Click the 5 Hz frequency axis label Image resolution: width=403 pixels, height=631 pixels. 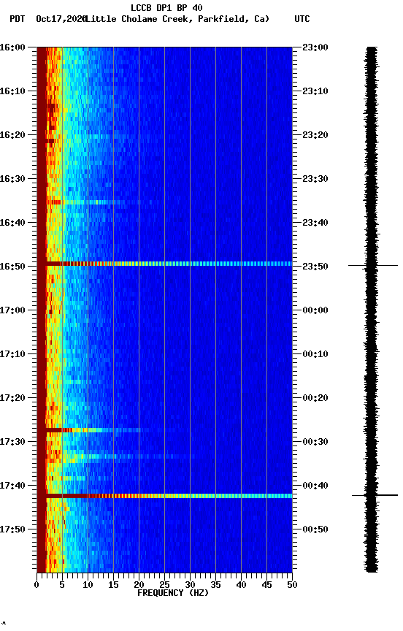click(x=62, y=585)
